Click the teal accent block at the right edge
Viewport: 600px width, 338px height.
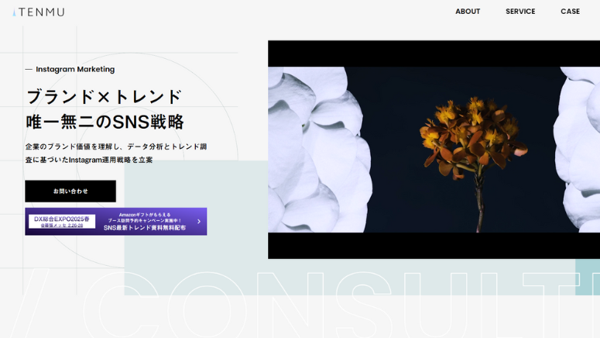point(587,276)
